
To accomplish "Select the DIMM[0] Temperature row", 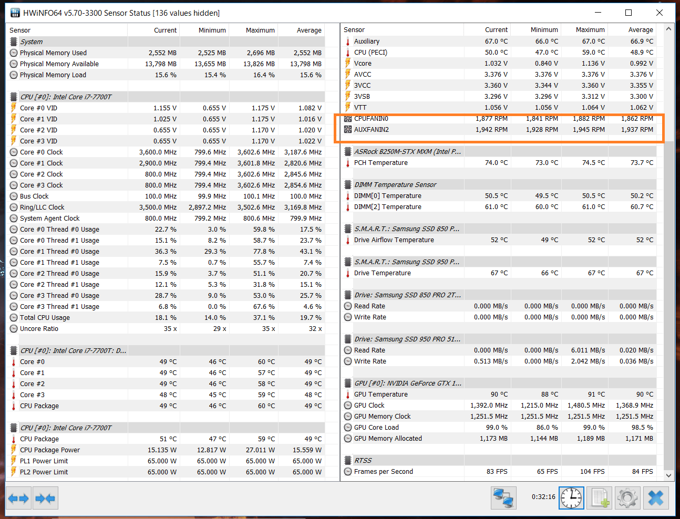I will tap(499, 196).
